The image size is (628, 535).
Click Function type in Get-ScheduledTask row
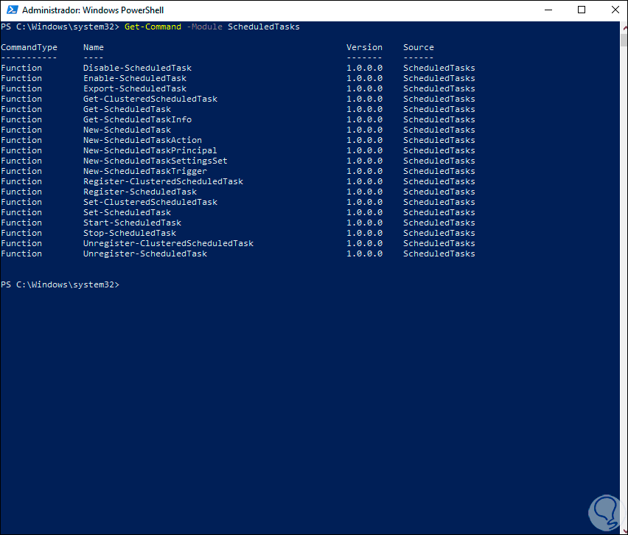point(21,109)
